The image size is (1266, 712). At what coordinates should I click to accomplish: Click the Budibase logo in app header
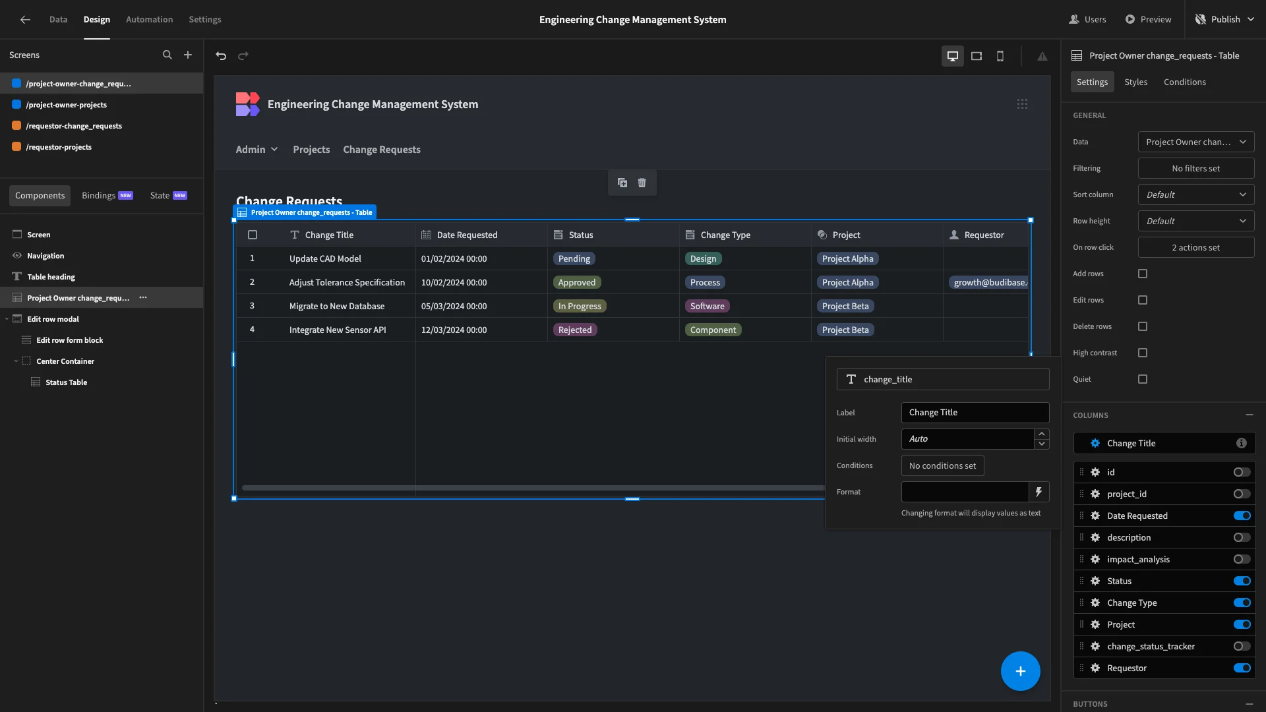(248, 104)
